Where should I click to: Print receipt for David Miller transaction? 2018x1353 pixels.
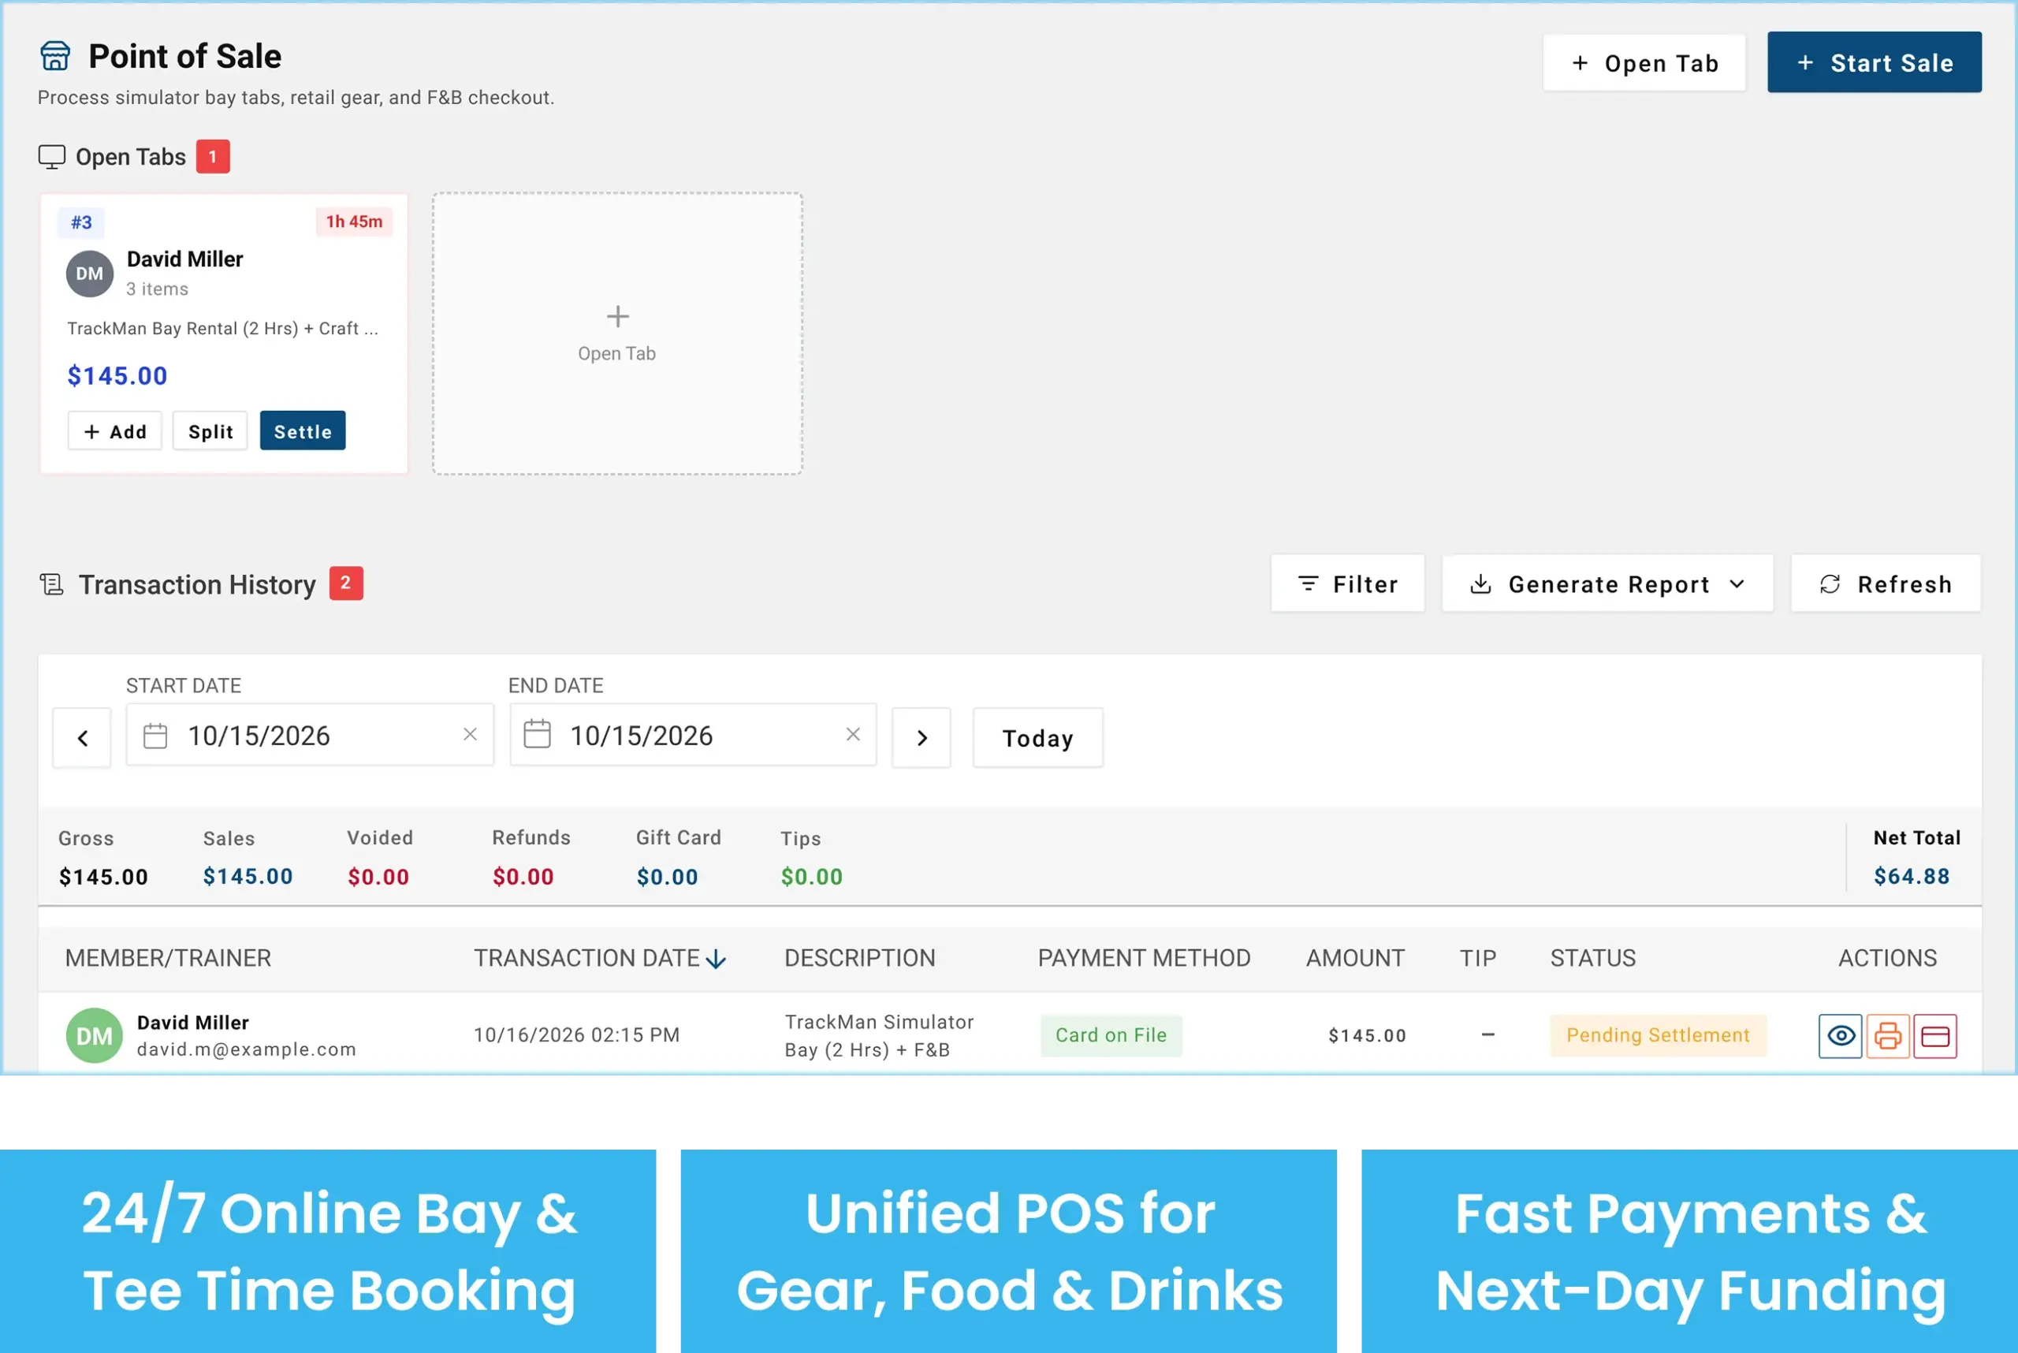(1888, 1035)
